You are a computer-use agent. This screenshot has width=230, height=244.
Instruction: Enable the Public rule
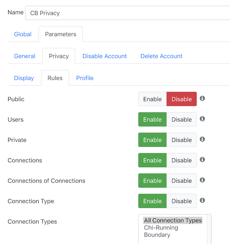coord(152,99)
